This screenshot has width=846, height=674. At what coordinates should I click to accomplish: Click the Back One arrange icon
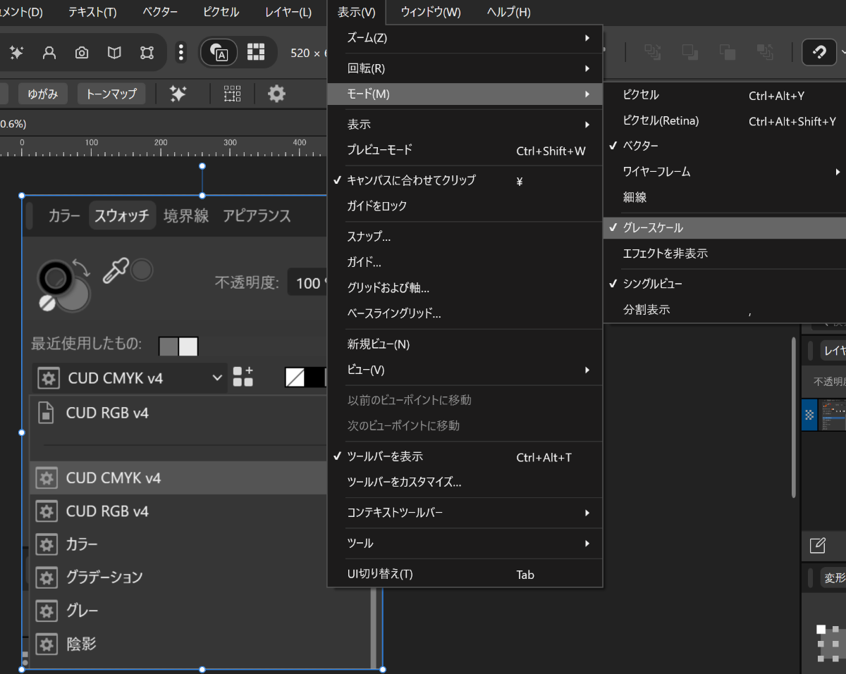click(x=689, y=52)
